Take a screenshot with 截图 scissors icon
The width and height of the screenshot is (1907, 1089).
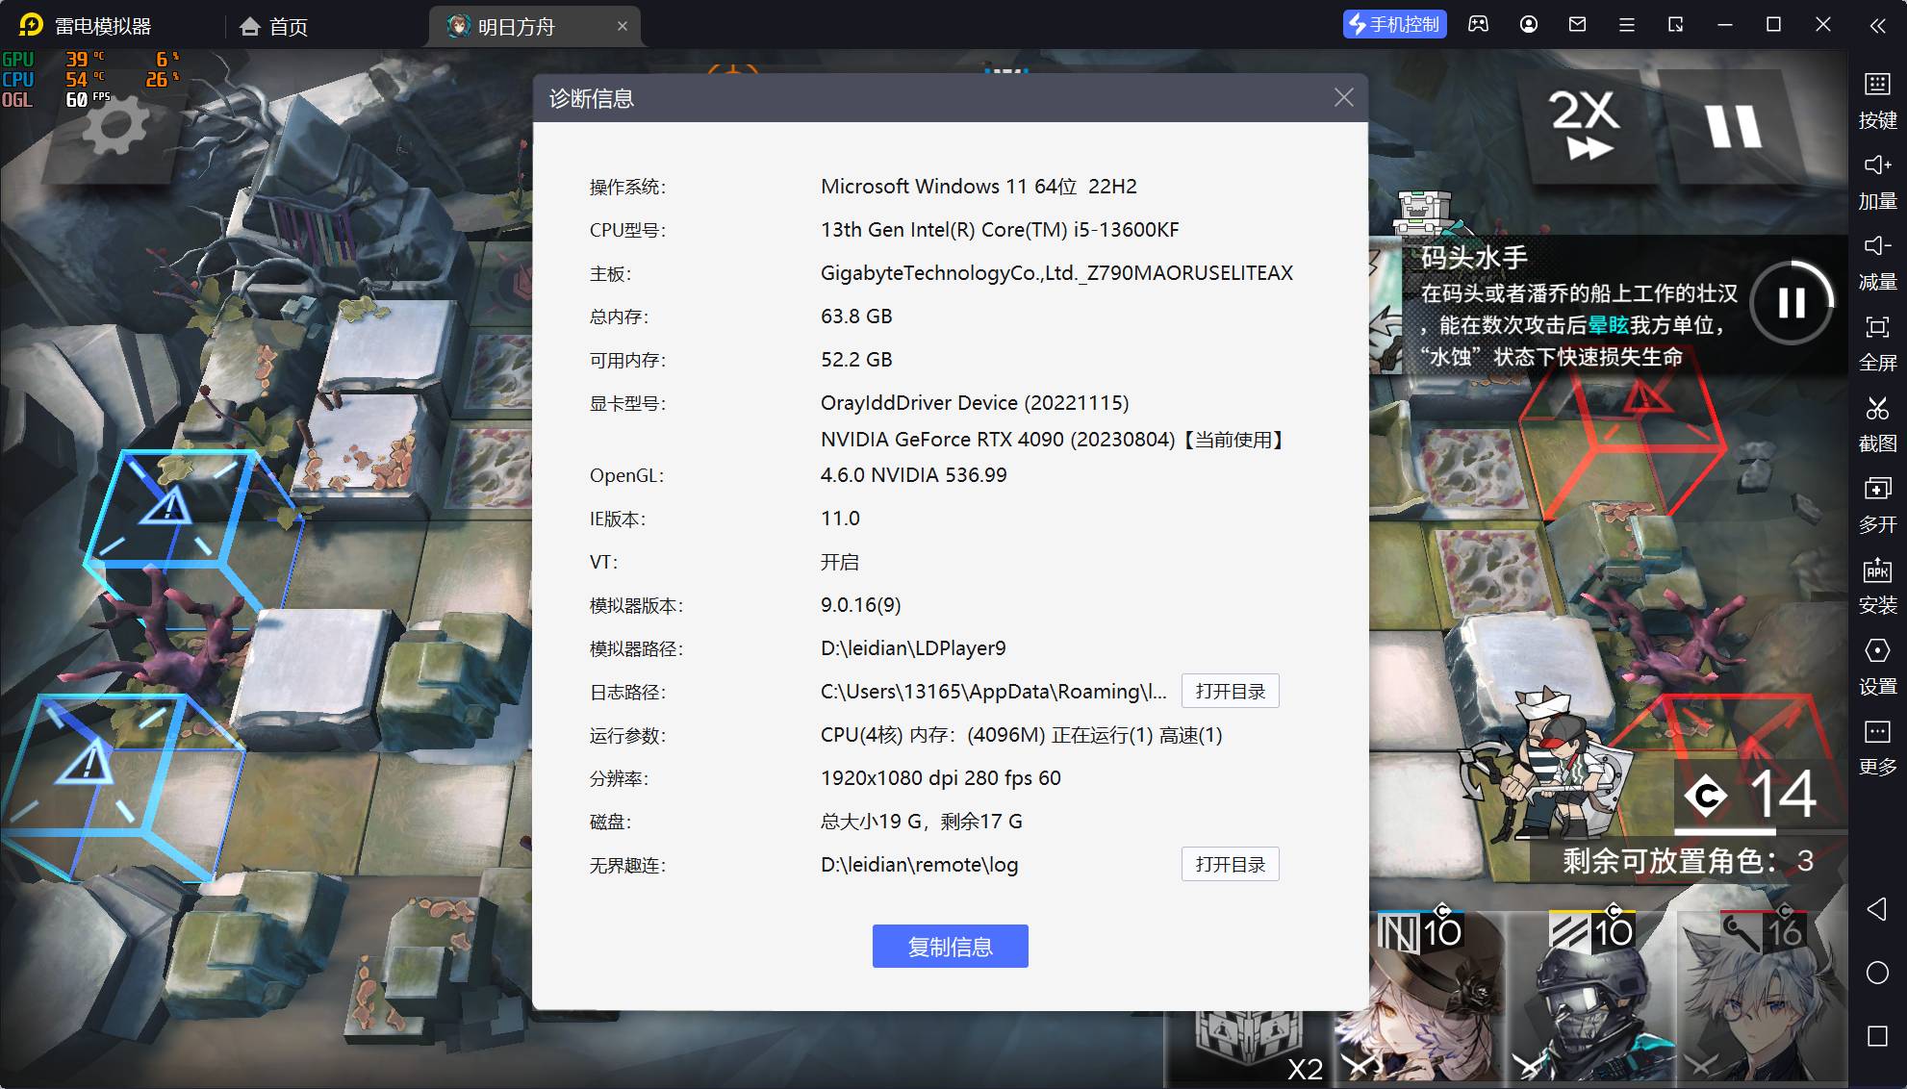pyautogui.click(x=1876, y=409)
